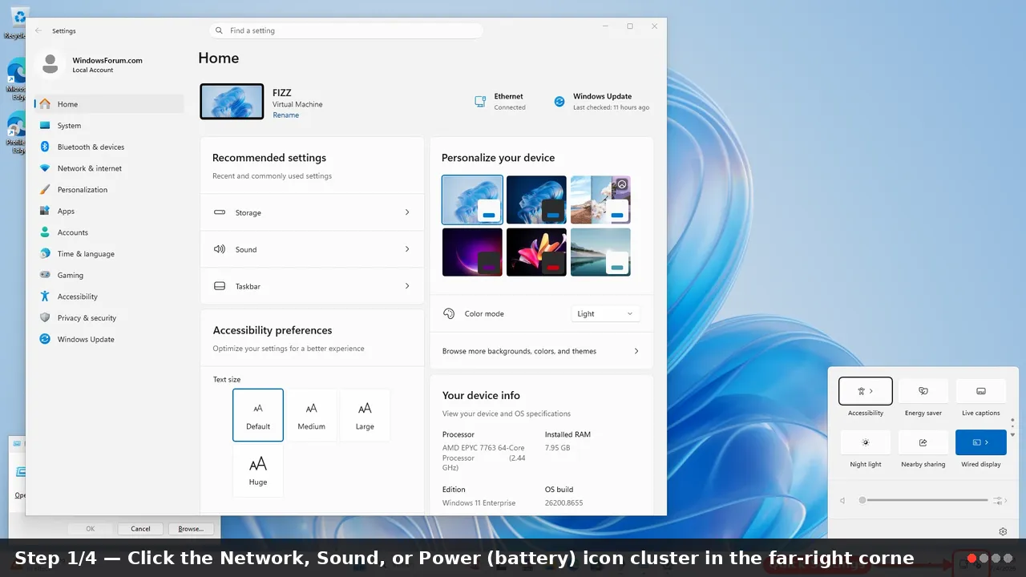1026x577 pixels.
Task: Turn on Night light tile
Action: tap(866, 442)
